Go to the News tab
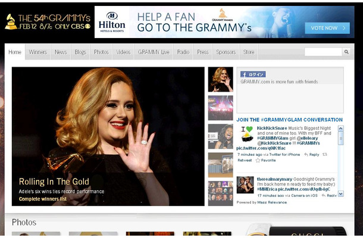The height and width of the screenshot is (238, 363). (61, 52)
